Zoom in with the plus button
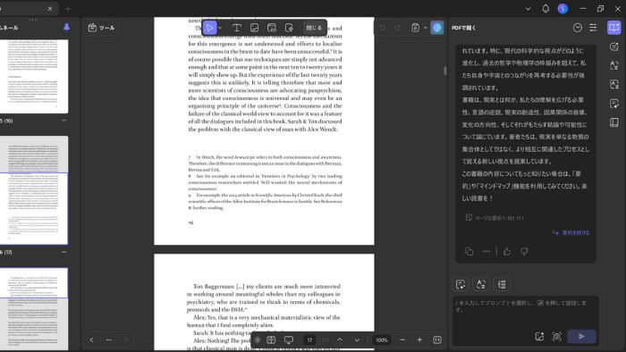The image size is (626, 352). (x=419, y=340)
